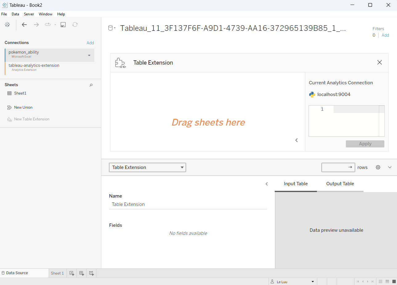
Task: Open data grid settings gear
Action: click(378, 167)
